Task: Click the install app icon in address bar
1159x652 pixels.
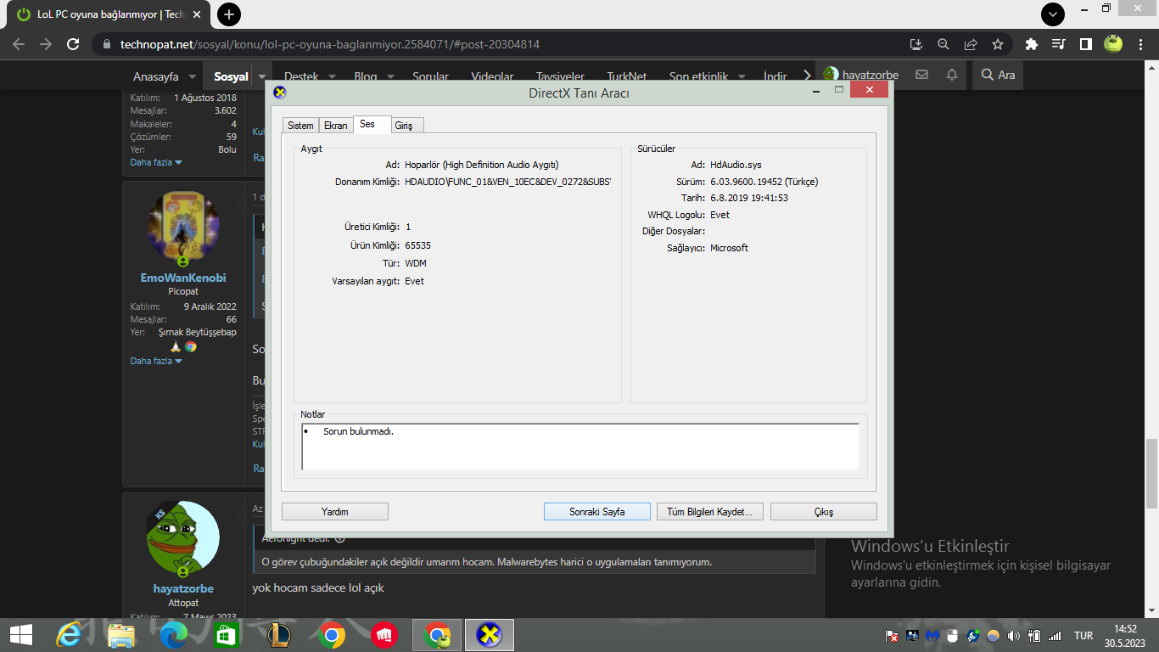Action: click(x=916, y=44)
